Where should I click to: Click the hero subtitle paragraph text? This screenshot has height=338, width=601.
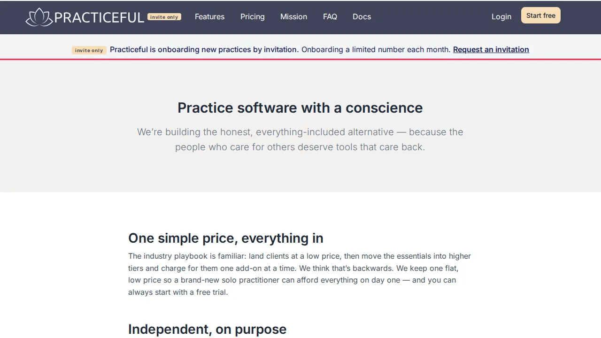(300, 139)
